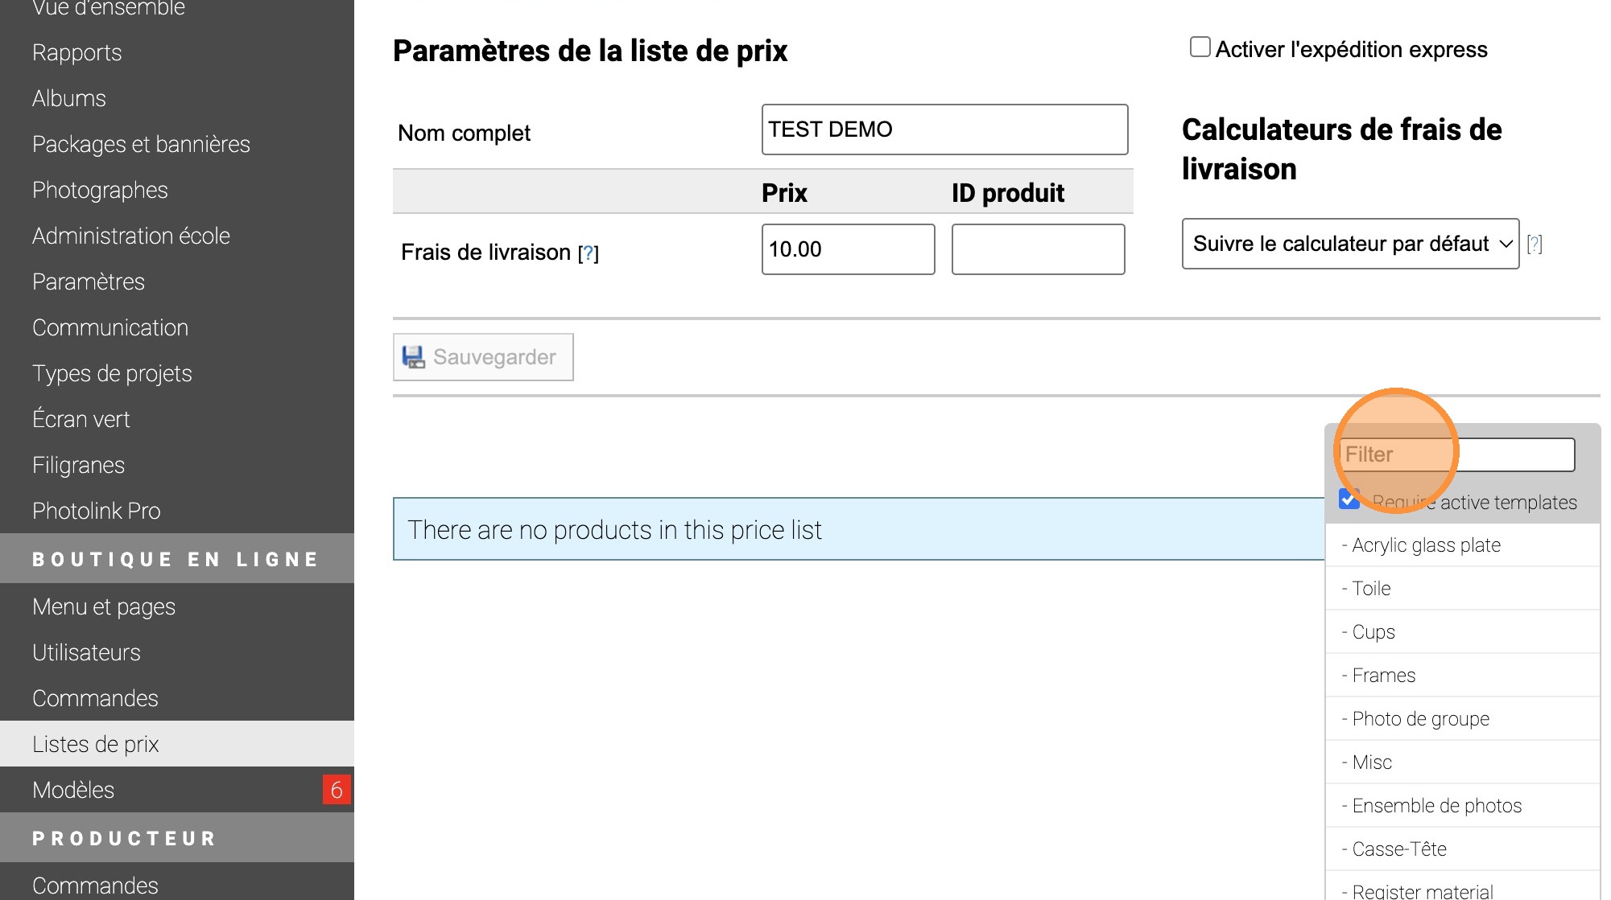Click the Nom complet text field

pos(944,129)
